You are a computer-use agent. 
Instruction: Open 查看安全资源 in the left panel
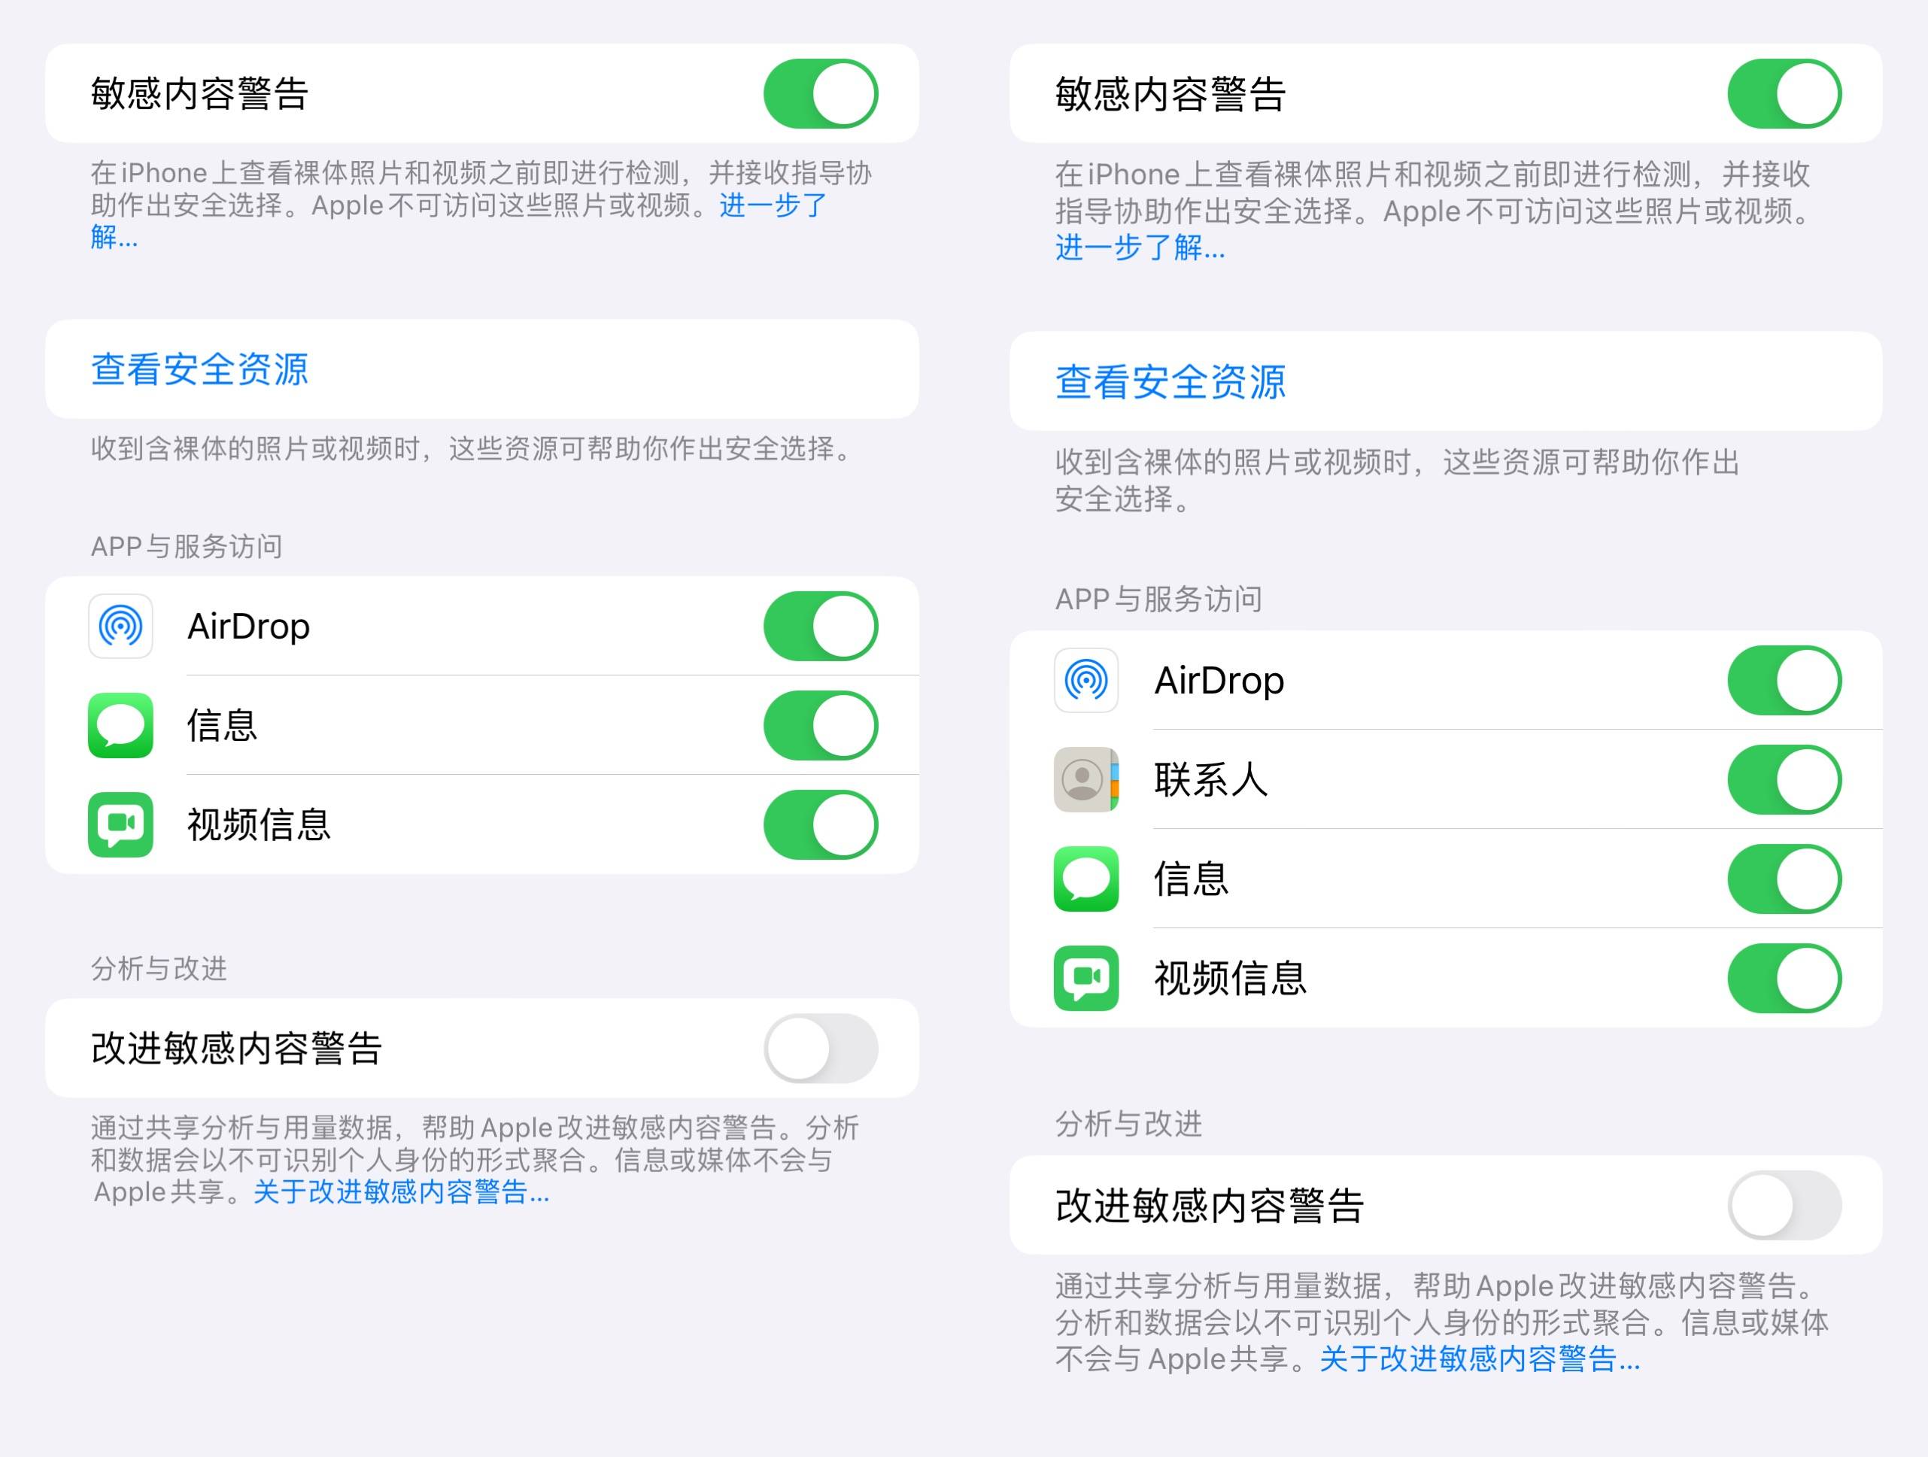point(202,369)
